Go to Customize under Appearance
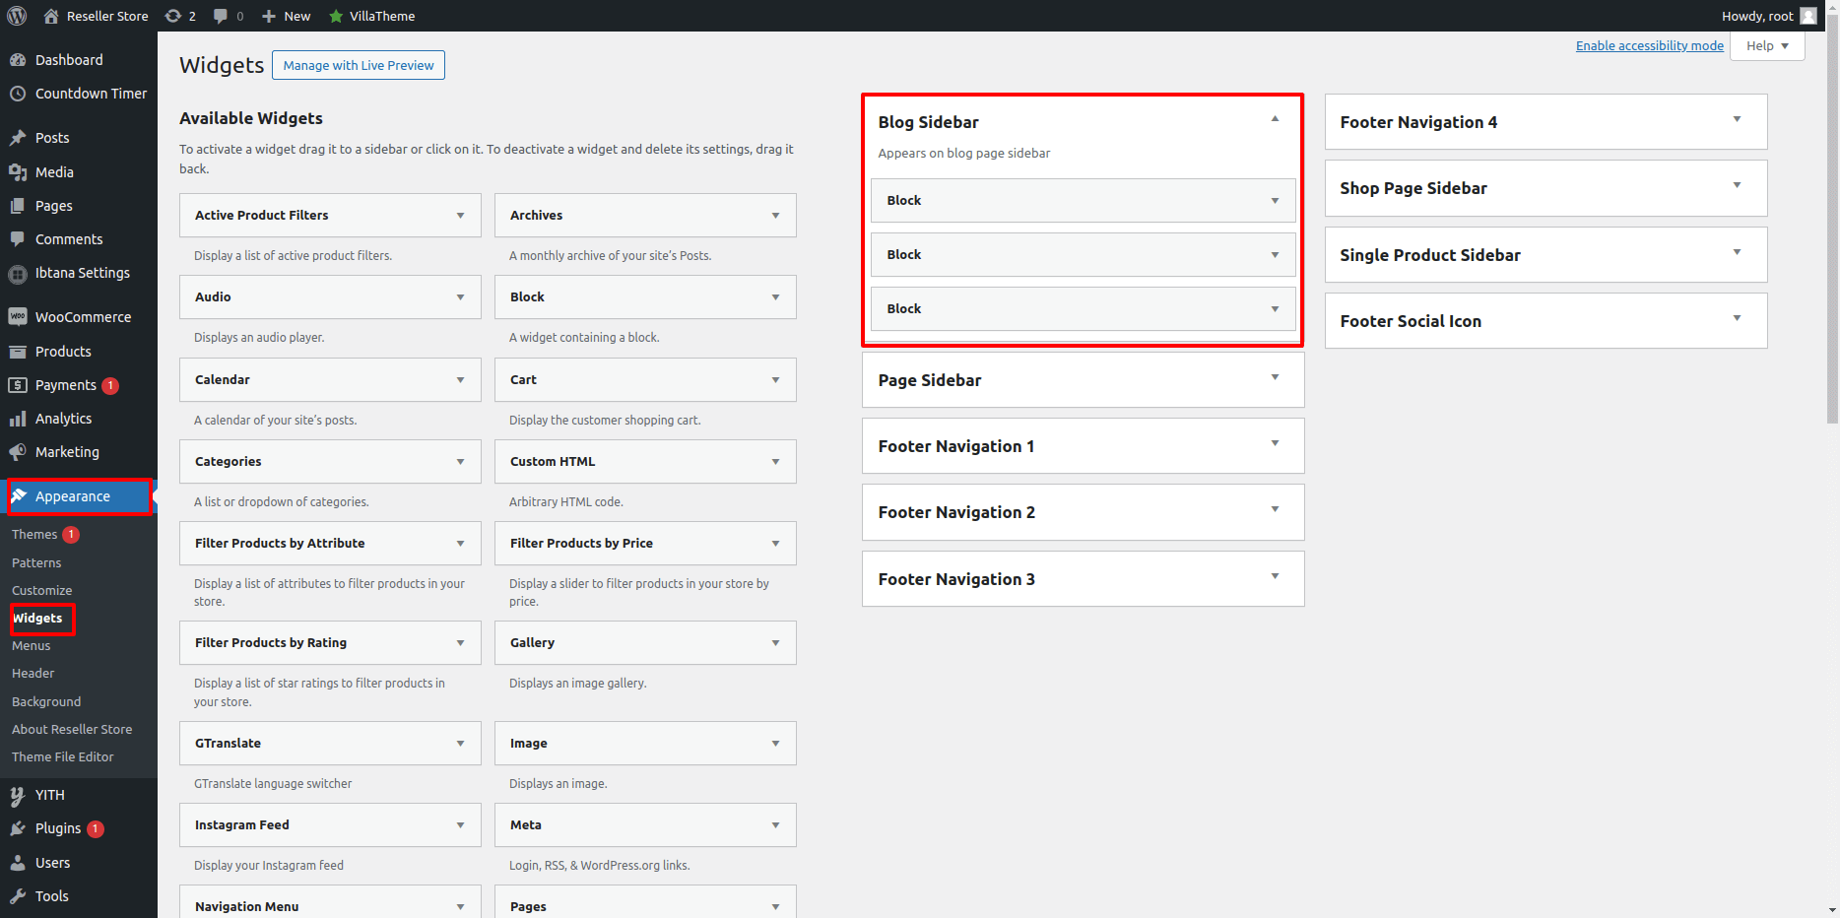 point(42,591)
